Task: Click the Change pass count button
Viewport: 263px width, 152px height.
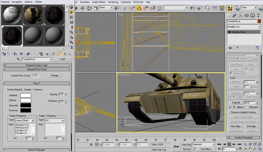Action: tap(54, 75)
